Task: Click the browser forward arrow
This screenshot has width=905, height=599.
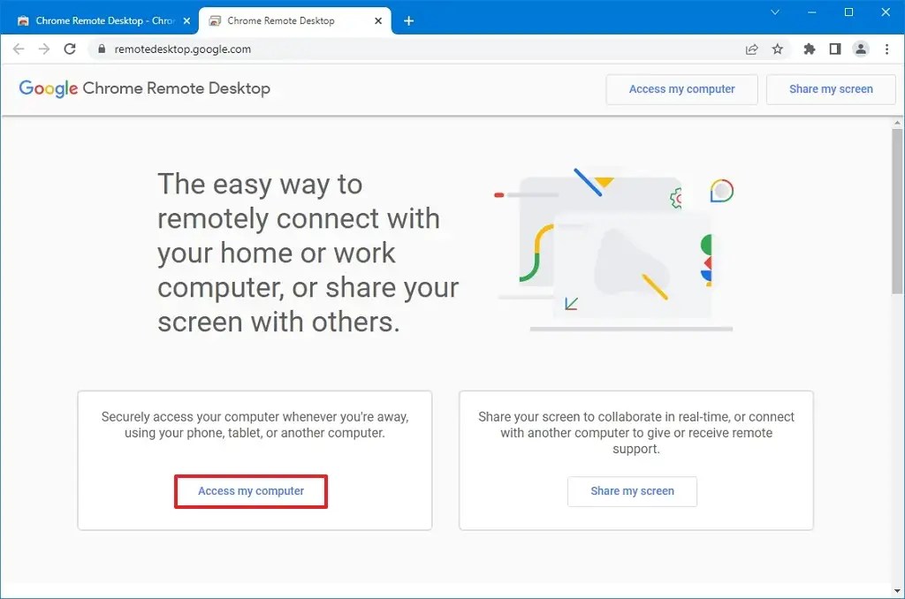Action: (44, 49)
